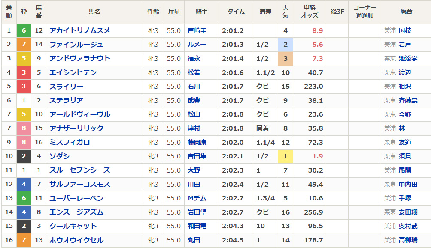
Task: Open jockey 松若 profile
Action: click(x=194, y=72)
